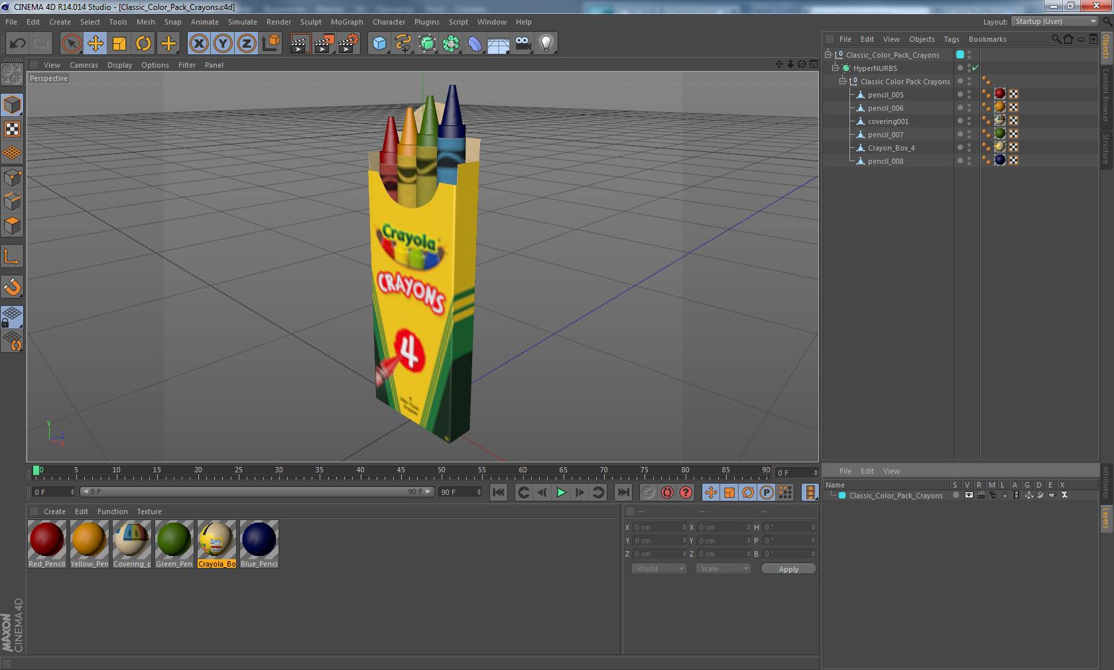Open Material Manager Texture menu
Image resolution: width=1114 pixels, height=670 pixels.
[149, 511]
